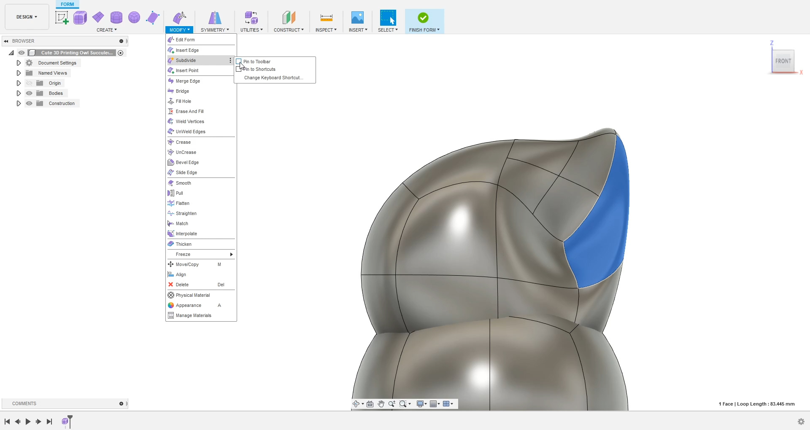The width and height of the screenshot is (810, 430).
Task: Click the Zoom magnifier icon
Action: point(392,404)
